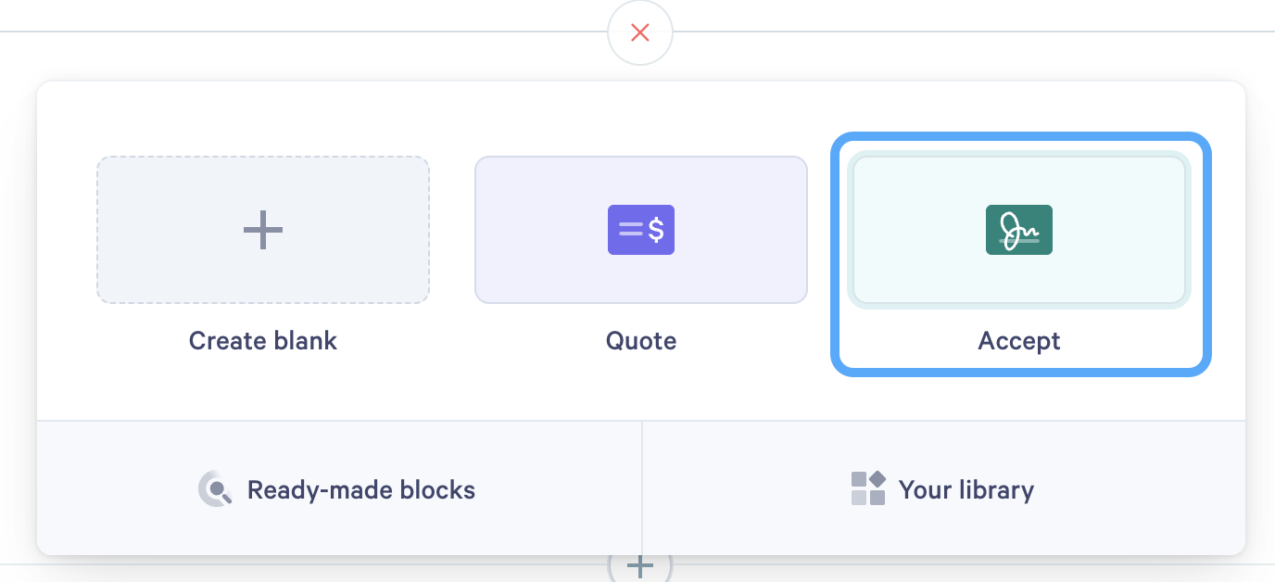The width and height of the screenshot is (1275, 582).
Task: Click the Your library shapes icon
Action: point(868,488)
